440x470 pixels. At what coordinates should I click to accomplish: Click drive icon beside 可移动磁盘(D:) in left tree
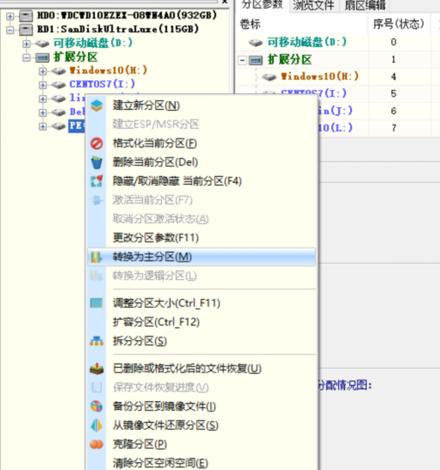point(42,44)
